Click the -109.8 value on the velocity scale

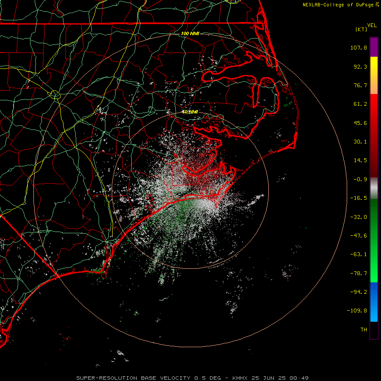[x=357, y=311]
